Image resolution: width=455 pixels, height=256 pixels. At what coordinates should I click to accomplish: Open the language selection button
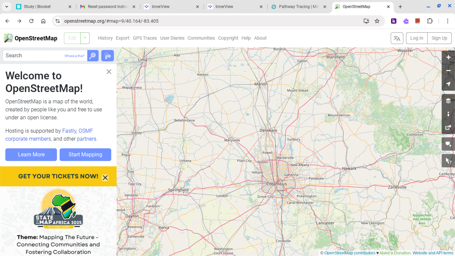coord(397,38)
